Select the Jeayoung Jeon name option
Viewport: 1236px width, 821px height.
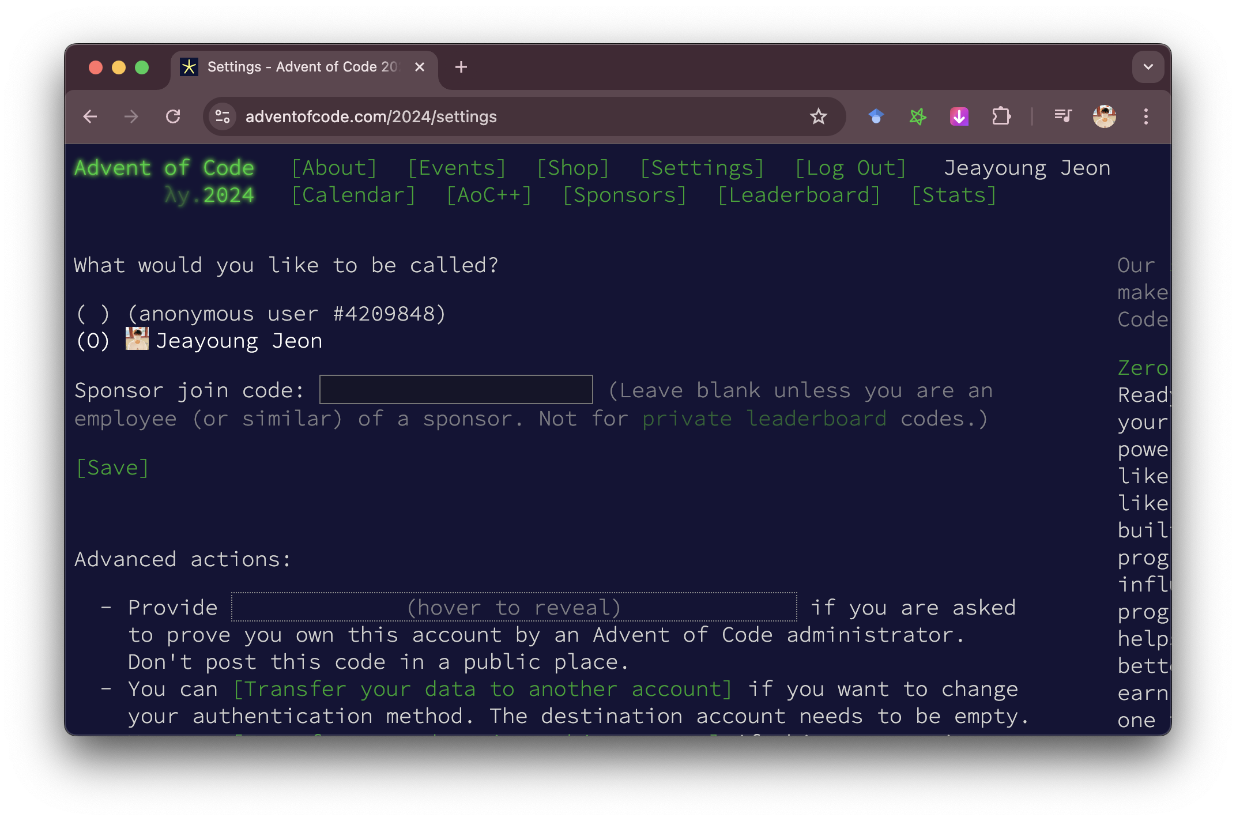click(x=93, y=341)
